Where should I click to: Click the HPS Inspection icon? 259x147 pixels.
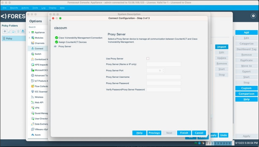(32, 65)
